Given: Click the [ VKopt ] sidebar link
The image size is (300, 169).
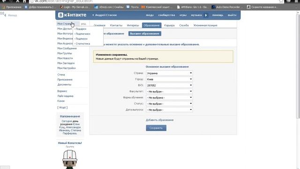Looking at the screenshot, I should pos(62,108).
